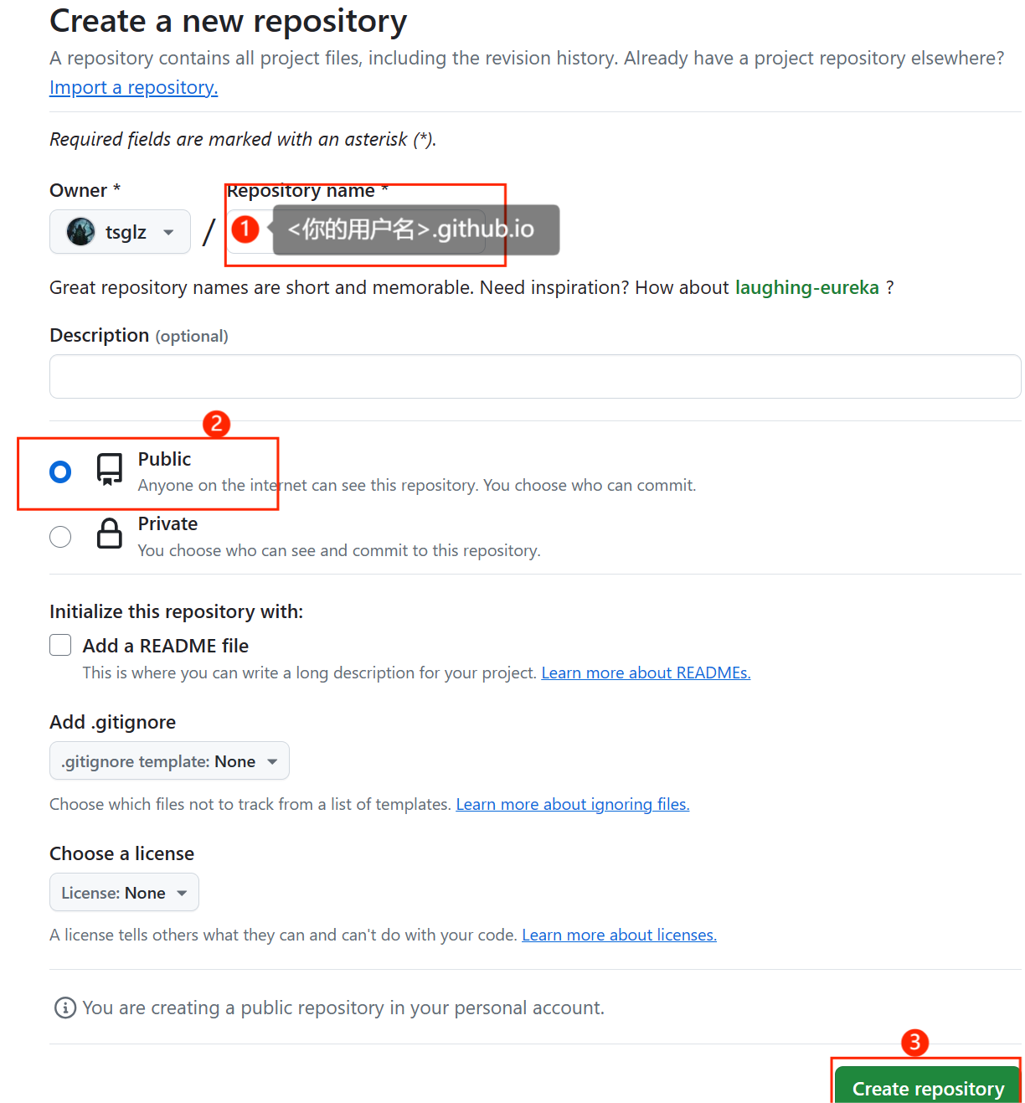Open Learn more about READMEs link
The height and width of the screenshot is (1103, 1025).
[x=646, y=673]
